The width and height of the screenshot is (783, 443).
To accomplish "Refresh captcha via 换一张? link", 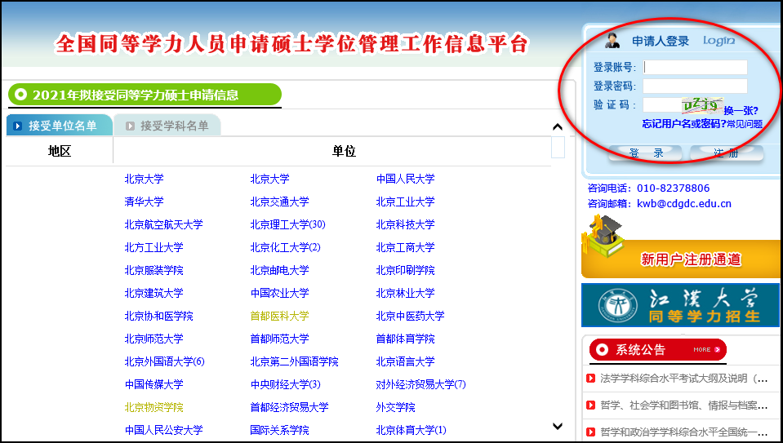I will (x=741, y=111).
